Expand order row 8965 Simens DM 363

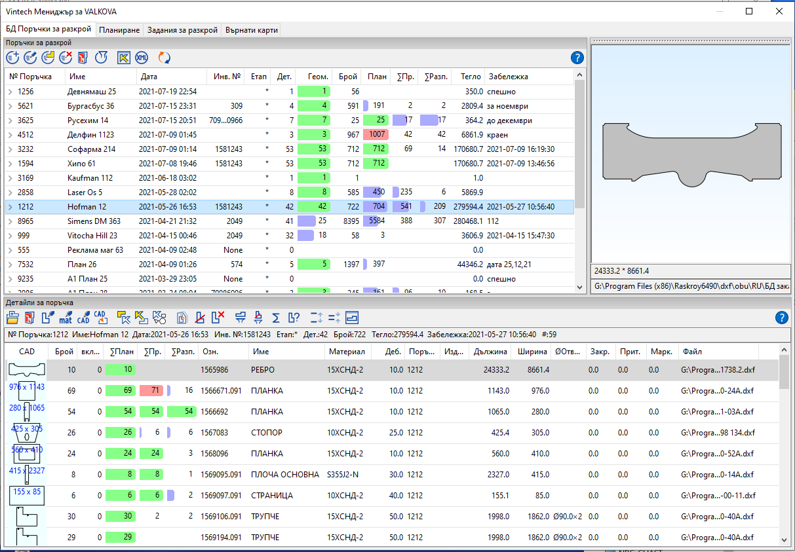click(10, 221)
